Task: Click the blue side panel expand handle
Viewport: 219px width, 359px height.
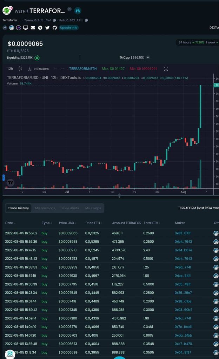Action: click(4, 178)
